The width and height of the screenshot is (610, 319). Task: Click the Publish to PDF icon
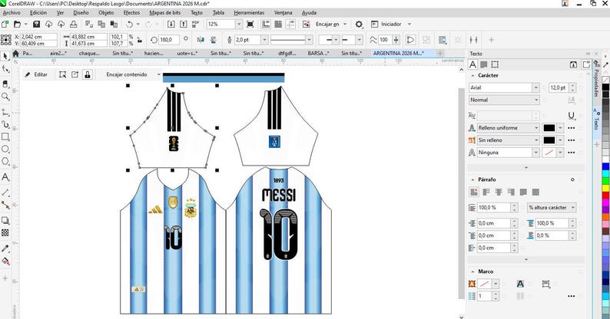196,24
